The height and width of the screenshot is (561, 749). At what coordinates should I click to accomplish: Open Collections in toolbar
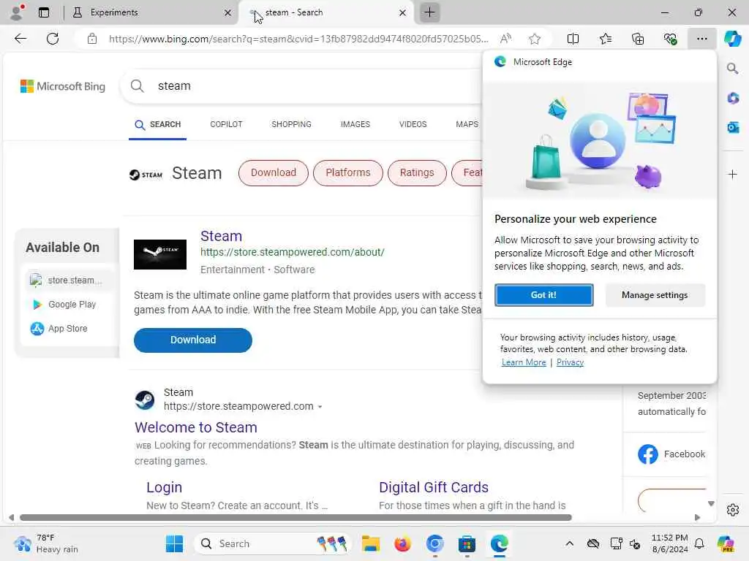(x=638, y=39)
